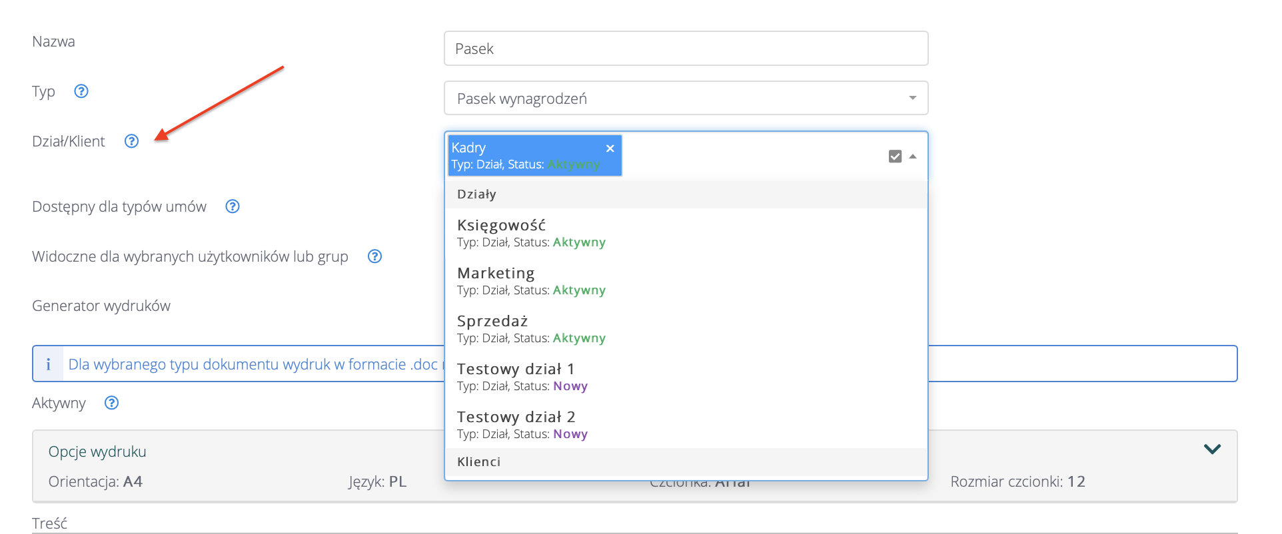The height and width of the screenshot is (534, 1282).
Task: Collapse the Dział/Klient dropdown arrow
Action: [x=914, y=156]
